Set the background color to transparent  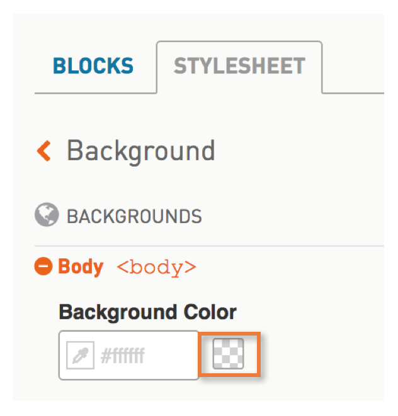229,354
